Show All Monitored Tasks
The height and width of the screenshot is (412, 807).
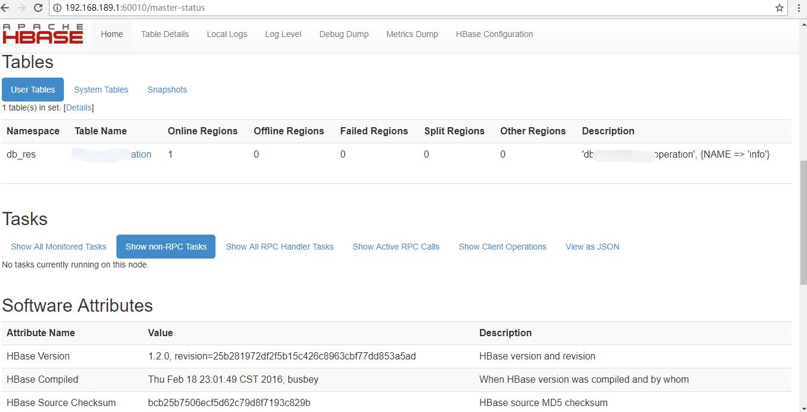[x=58, y=247]
